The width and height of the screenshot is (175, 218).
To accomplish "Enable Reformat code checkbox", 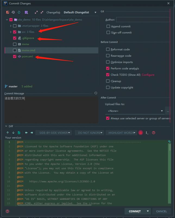I will click(x=108, y=49).
